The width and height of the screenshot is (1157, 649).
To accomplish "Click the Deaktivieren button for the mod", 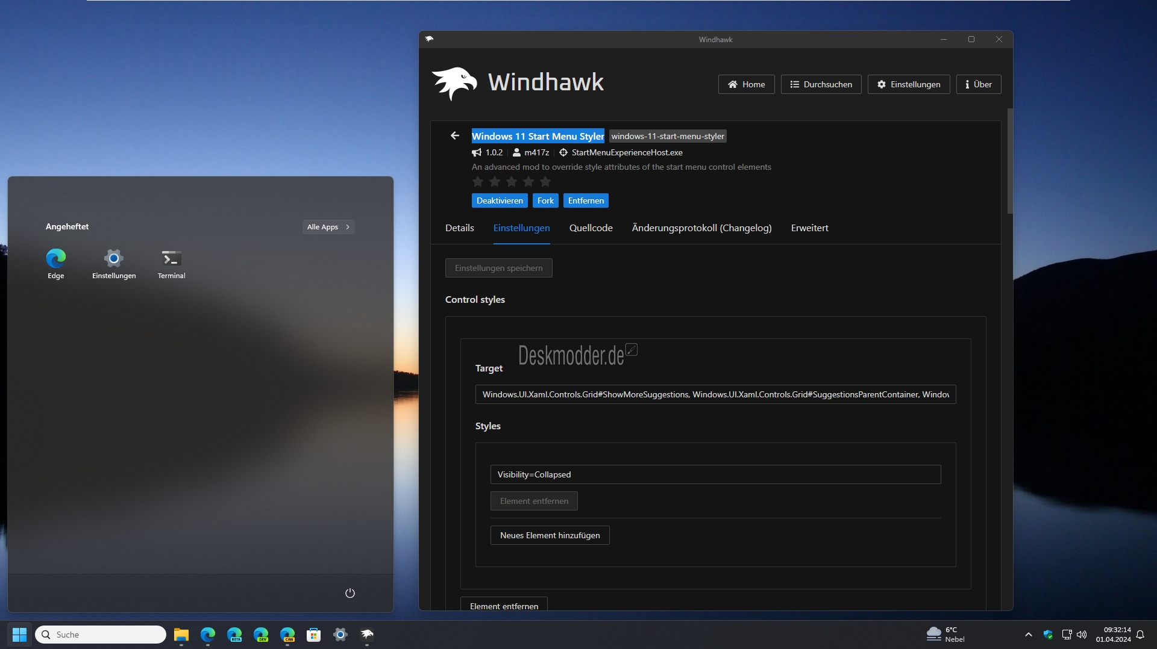I will pyautogui.click(x=500, y=200).
